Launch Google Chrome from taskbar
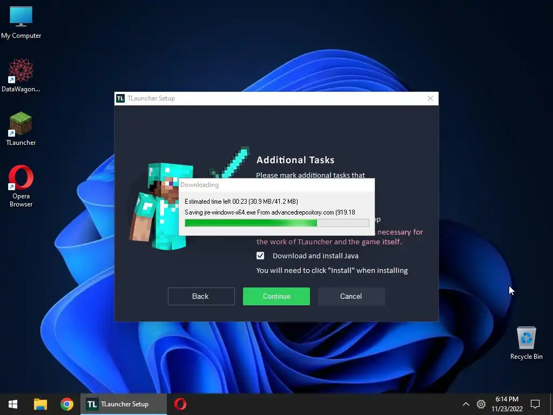The width and height of the screenshot is (553, 415). (67, 404)
